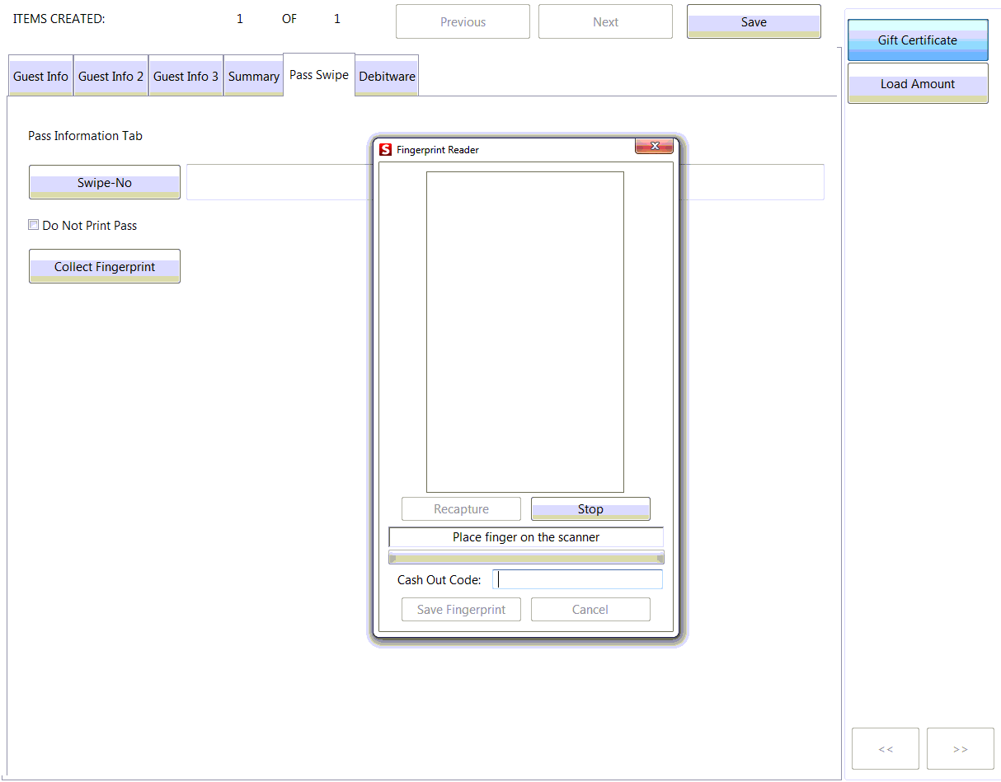Click Collect Fingerprint

coord(104,266)
